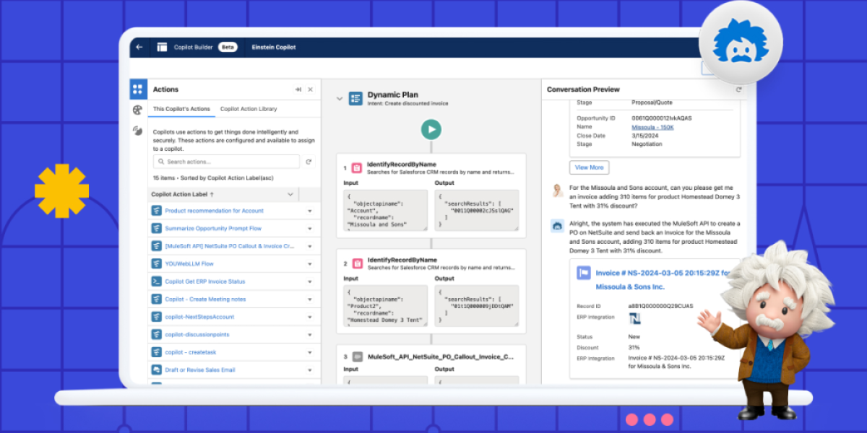Click step 1 IdentifyRecordByName icon
Viewport: 867px width, 433px height.
coord(356,168)
